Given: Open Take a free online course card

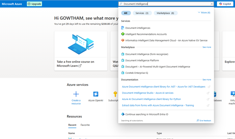Looking at the screenshot, I should coord(81,51).
